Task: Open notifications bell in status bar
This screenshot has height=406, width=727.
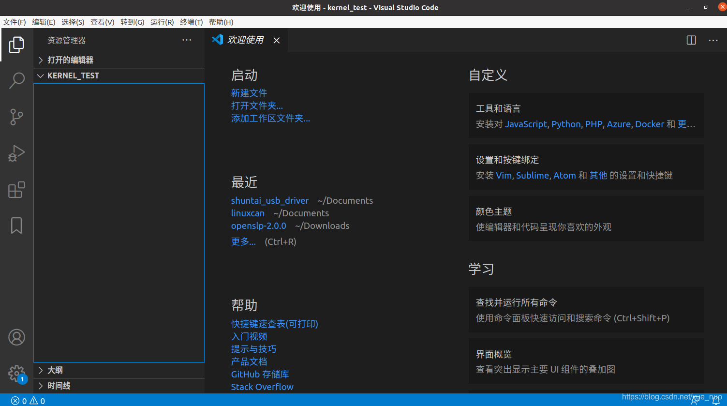Action: pyautogui.click(x=716, y=401)
